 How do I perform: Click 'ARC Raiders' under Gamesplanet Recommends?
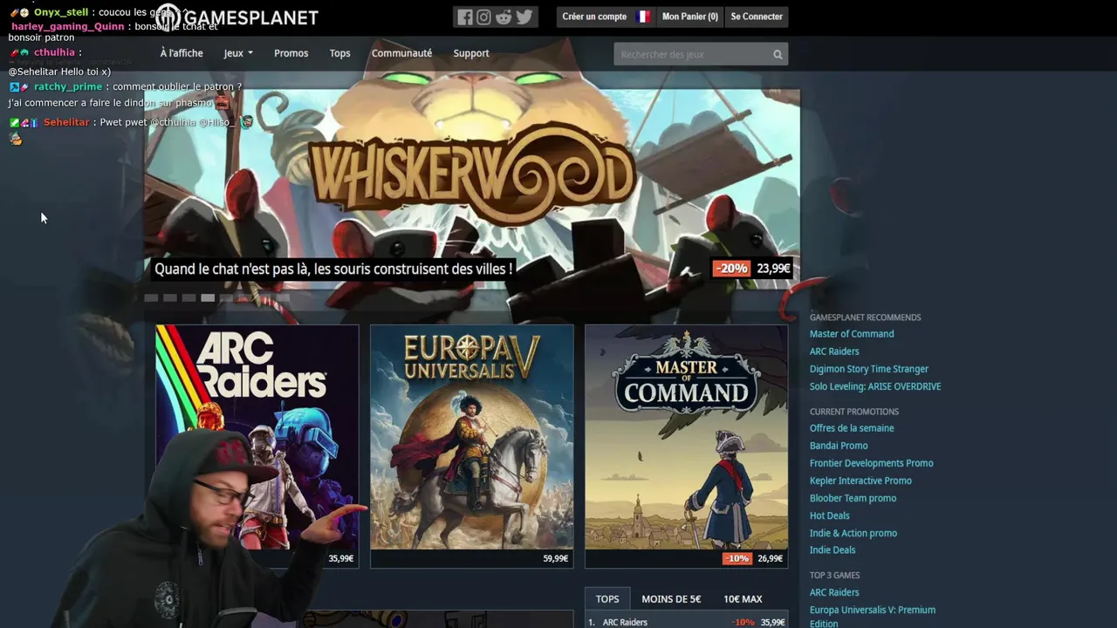click(x=834, y=352)
